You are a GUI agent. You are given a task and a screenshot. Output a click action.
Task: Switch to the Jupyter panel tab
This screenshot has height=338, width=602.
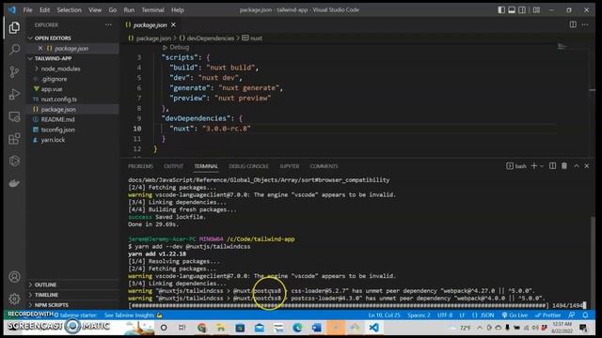point(290,166)
